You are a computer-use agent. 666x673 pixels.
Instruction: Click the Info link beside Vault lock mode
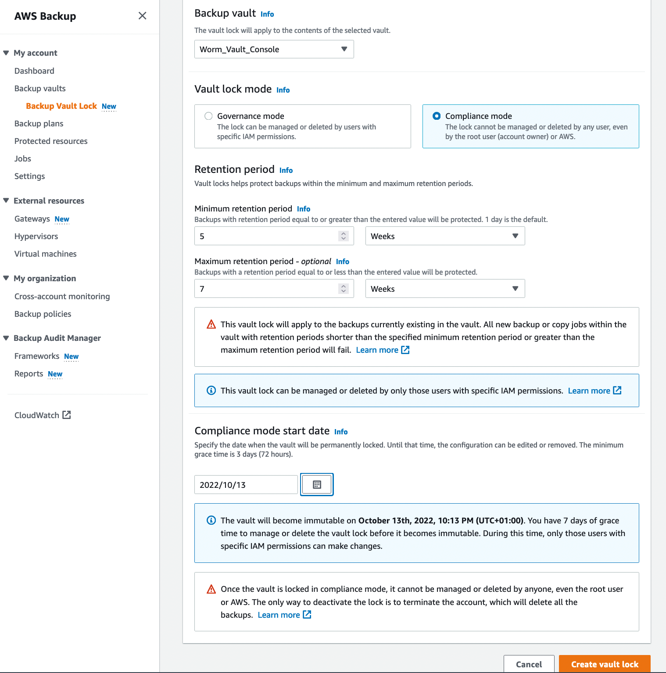[x=283, y=90]
